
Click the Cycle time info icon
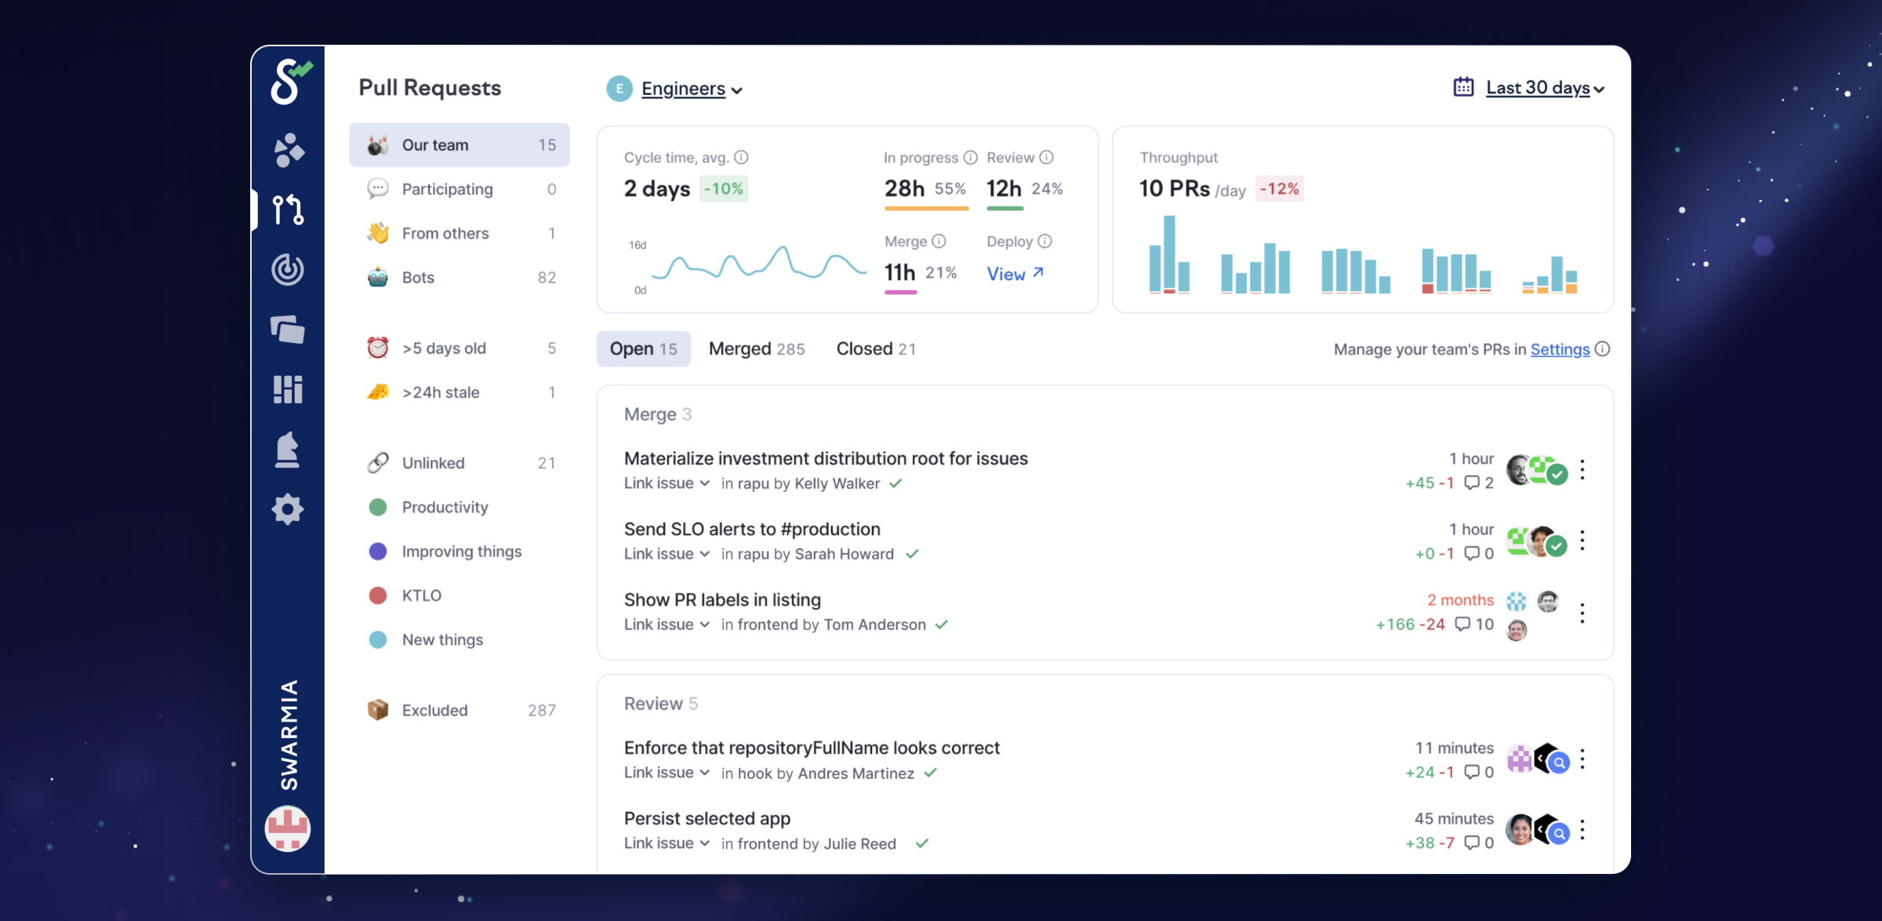click(741, 158)
